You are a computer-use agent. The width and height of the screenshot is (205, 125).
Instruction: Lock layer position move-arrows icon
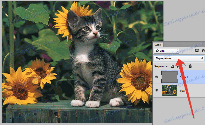tap(184, 66)
